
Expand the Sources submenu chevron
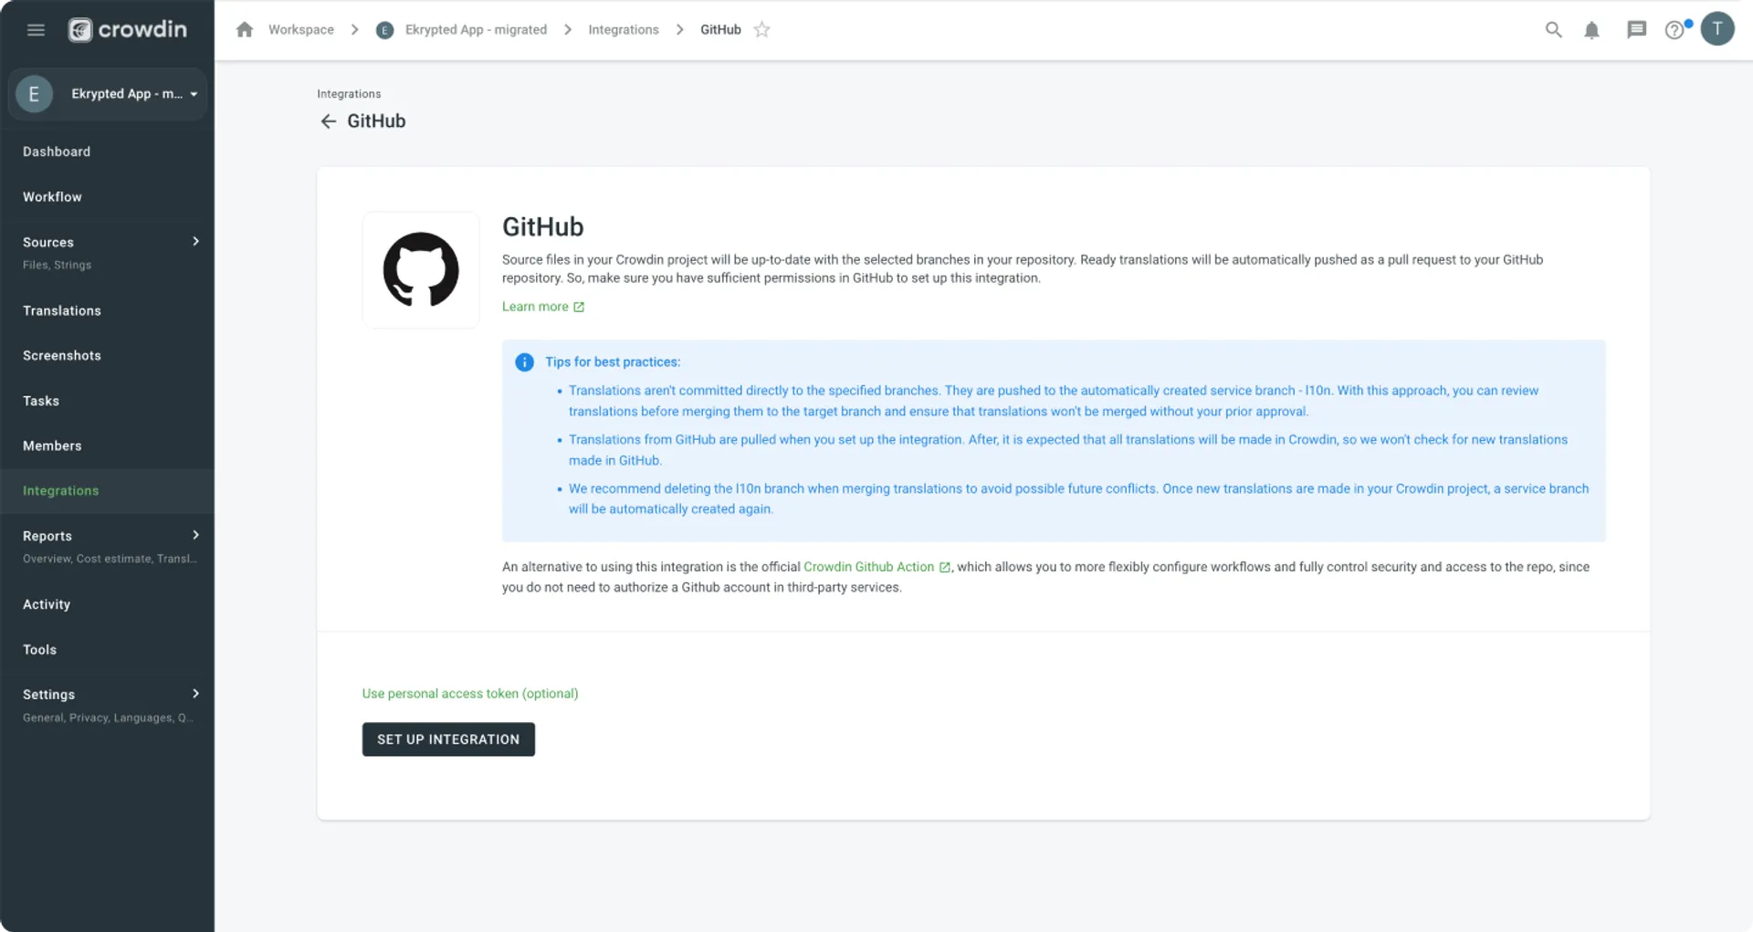pos(195,242)
